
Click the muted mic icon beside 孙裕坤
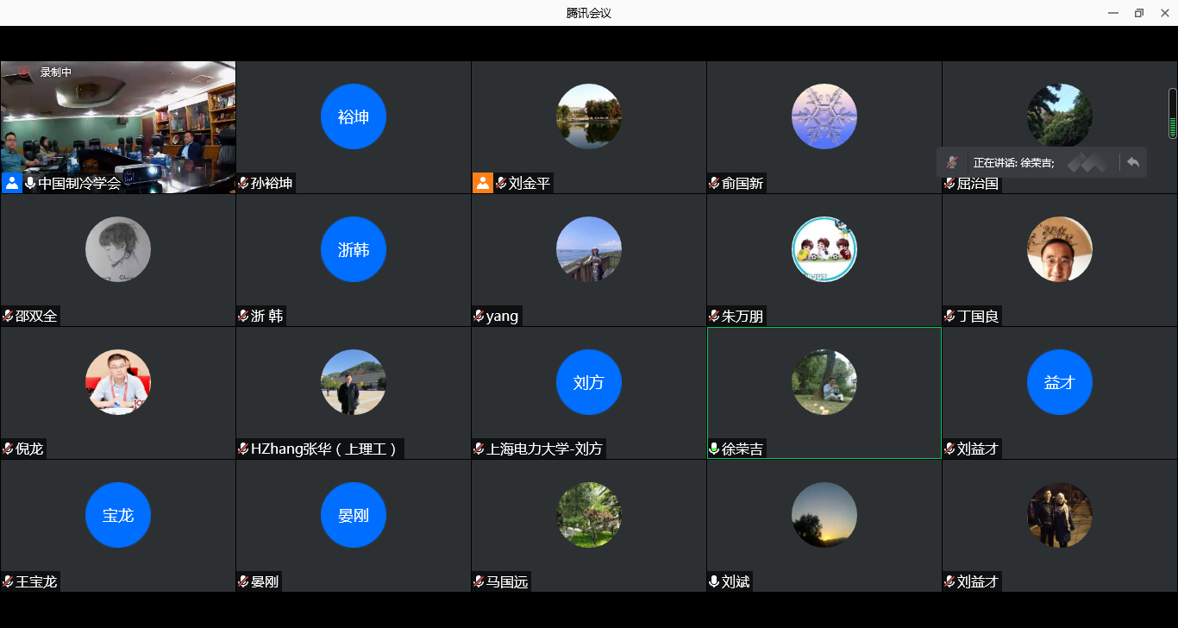pos(243,183)
